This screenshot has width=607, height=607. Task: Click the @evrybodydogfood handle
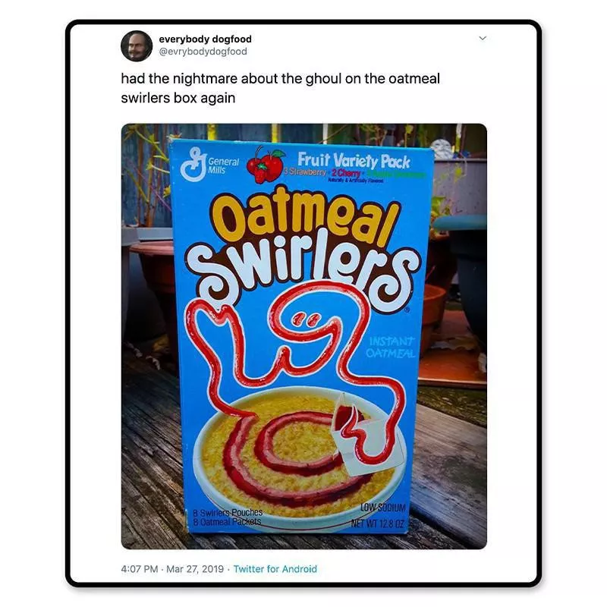(x=203, y=52)
